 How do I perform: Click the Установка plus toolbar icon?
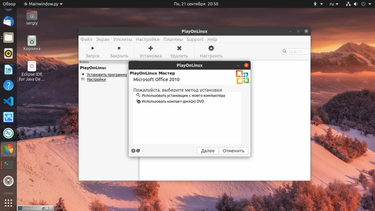pyautogui.click(x=151, y=48)
